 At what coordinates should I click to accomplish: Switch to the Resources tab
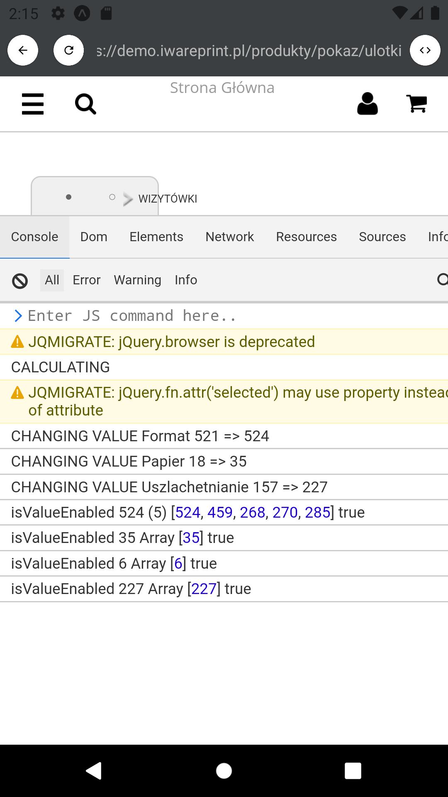click(307, 237)
